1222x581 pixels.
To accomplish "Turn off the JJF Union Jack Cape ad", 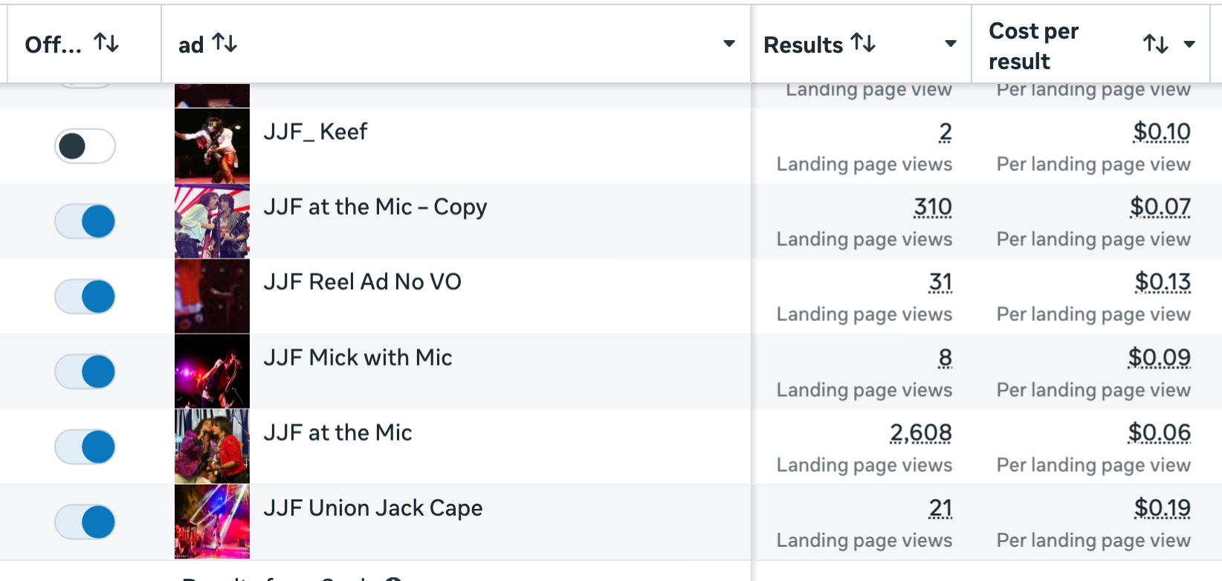I will (85, 522).
